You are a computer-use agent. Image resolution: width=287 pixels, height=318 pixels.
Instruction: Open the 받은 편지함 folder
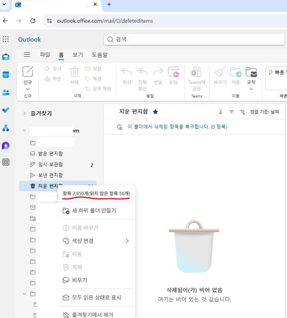[57, 154]
